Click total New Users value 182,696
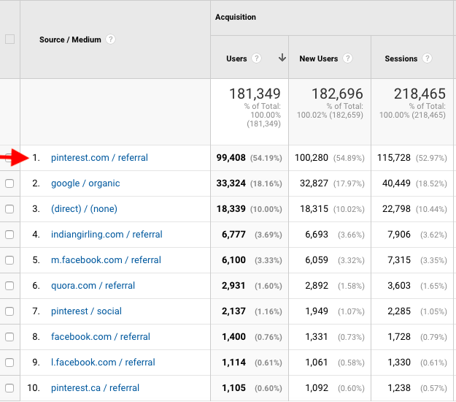Image resolution: width=456 pixels, height=402 pixels. 337,94
